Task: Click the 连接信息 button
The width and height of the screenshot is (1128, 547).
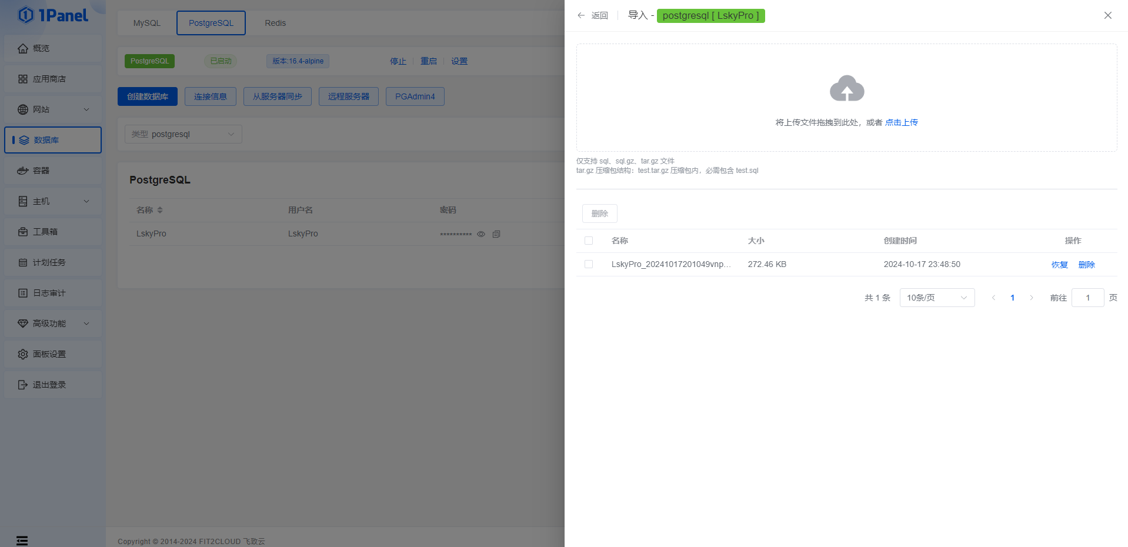Action: 211,96
